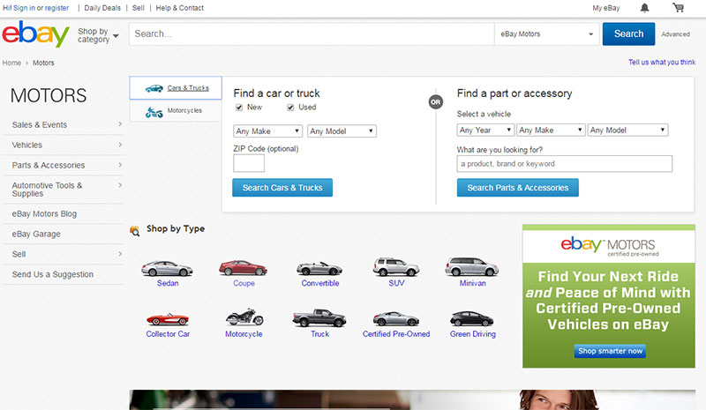
Task: Click the Green Driving text link
Action: [x=473, y=334]
